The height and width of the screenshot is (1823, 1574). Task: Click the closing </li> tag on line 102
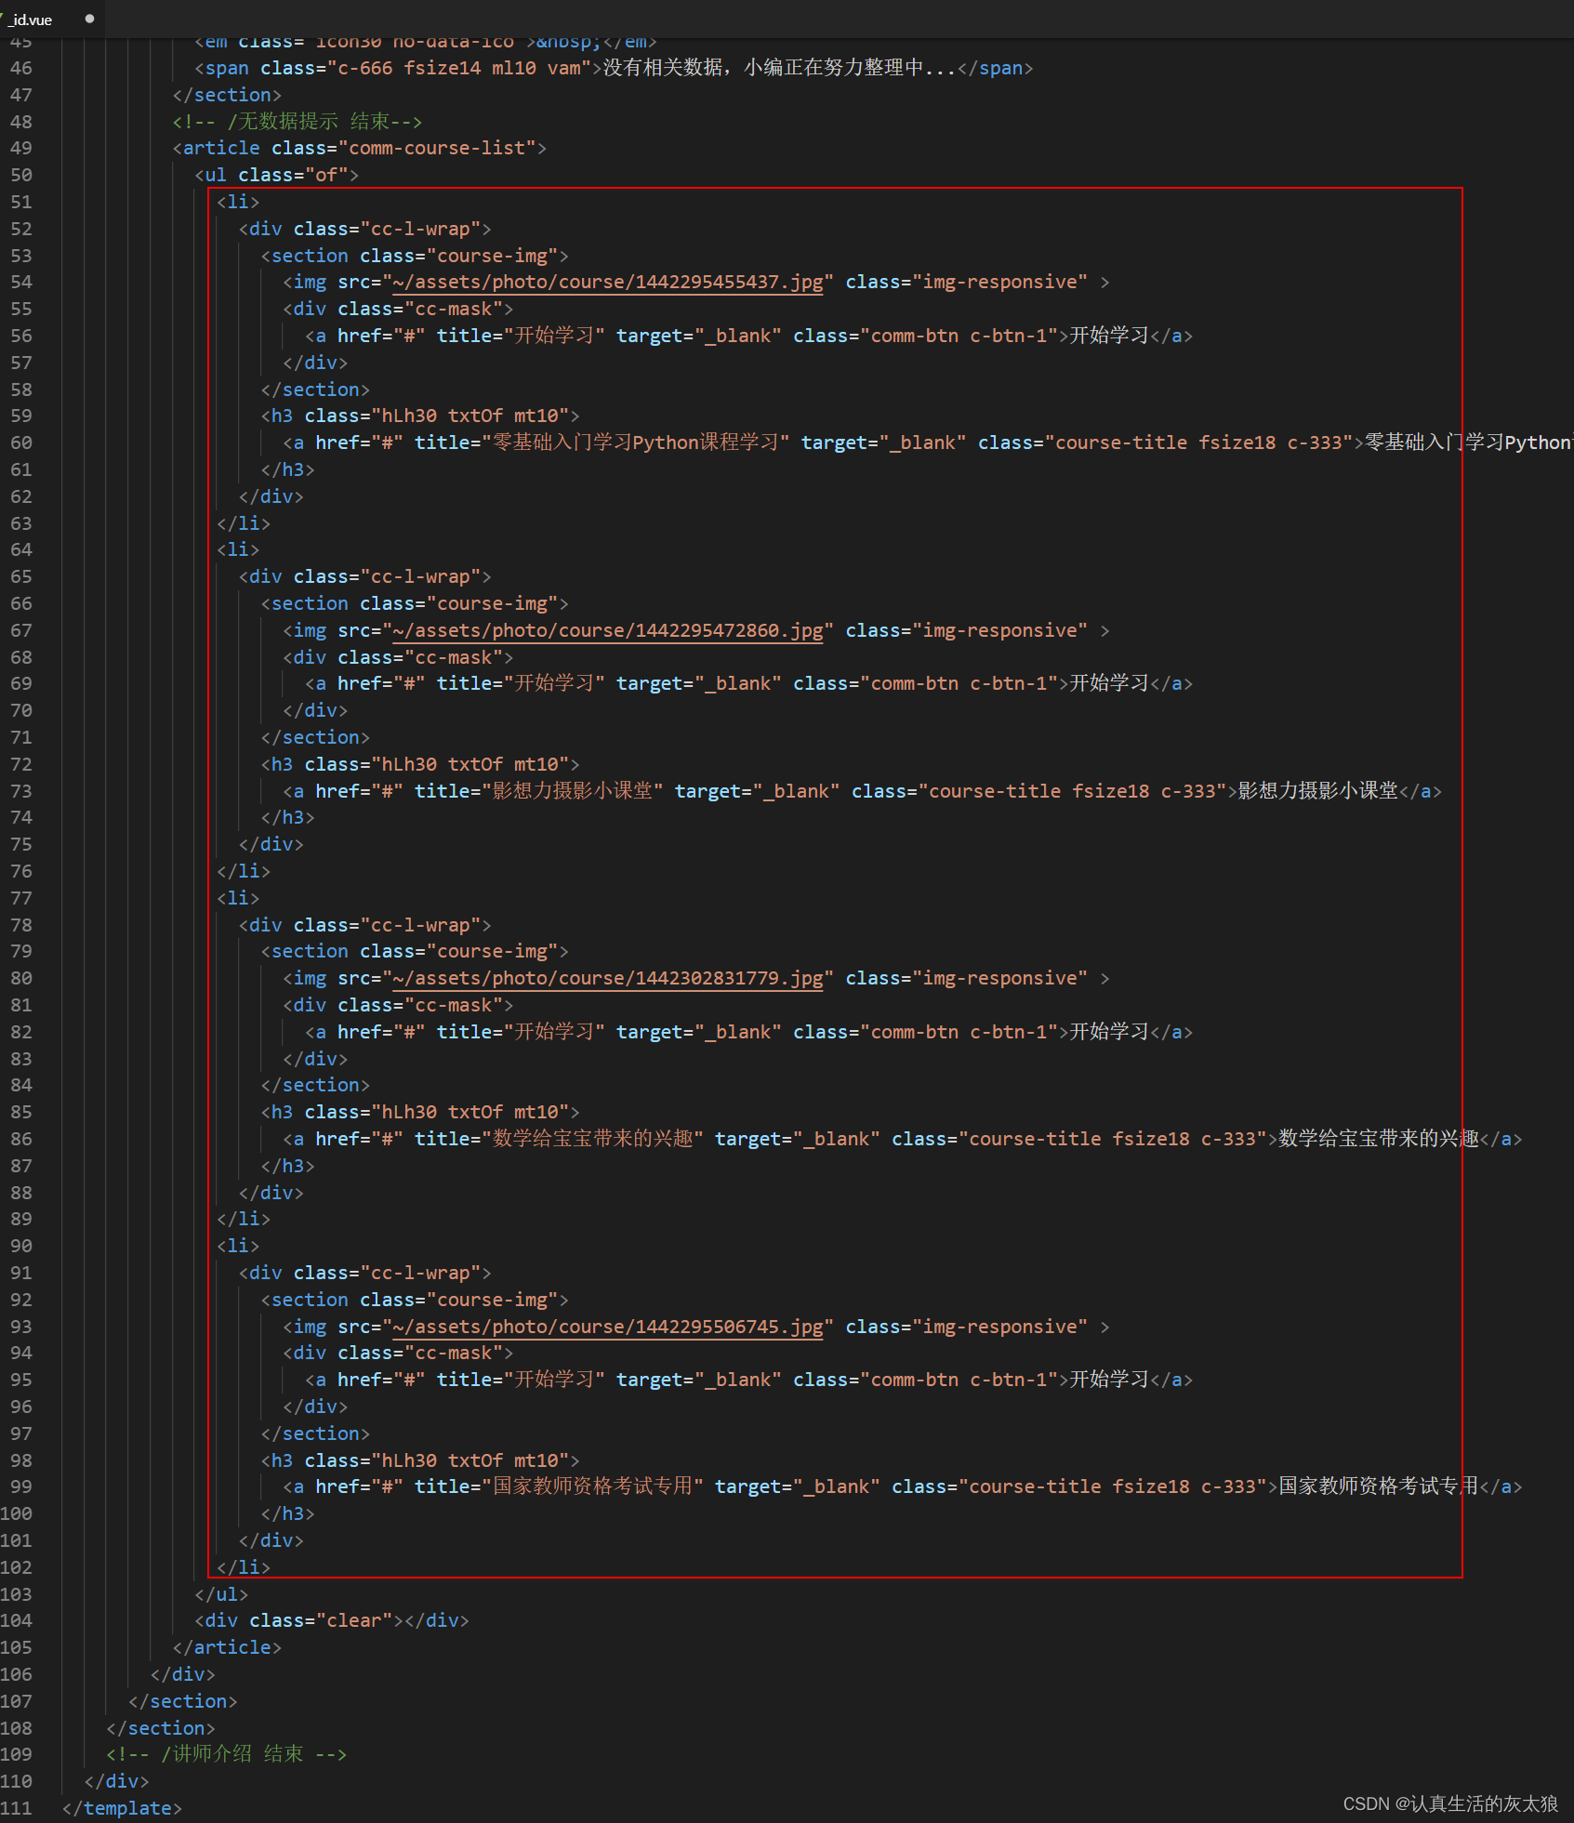[244, 1567]
